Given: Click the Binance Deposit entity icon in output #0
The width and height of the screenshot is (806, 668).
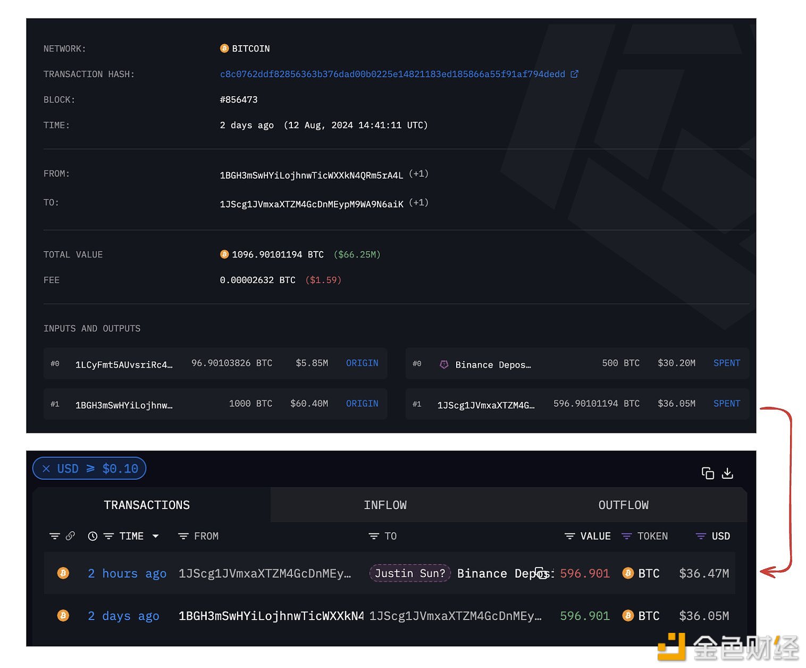Looking at the screenshot, I should pos(444,365).
